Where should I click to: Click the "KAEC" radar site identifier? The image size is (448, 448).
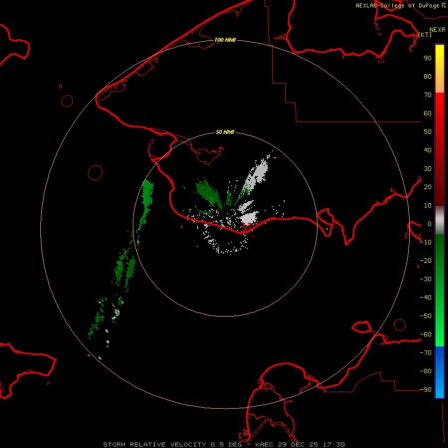click(264, 445)
